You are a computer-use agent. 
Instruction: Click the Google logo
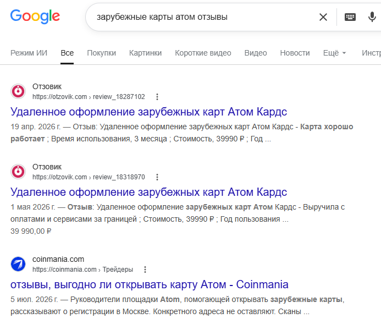35,17
